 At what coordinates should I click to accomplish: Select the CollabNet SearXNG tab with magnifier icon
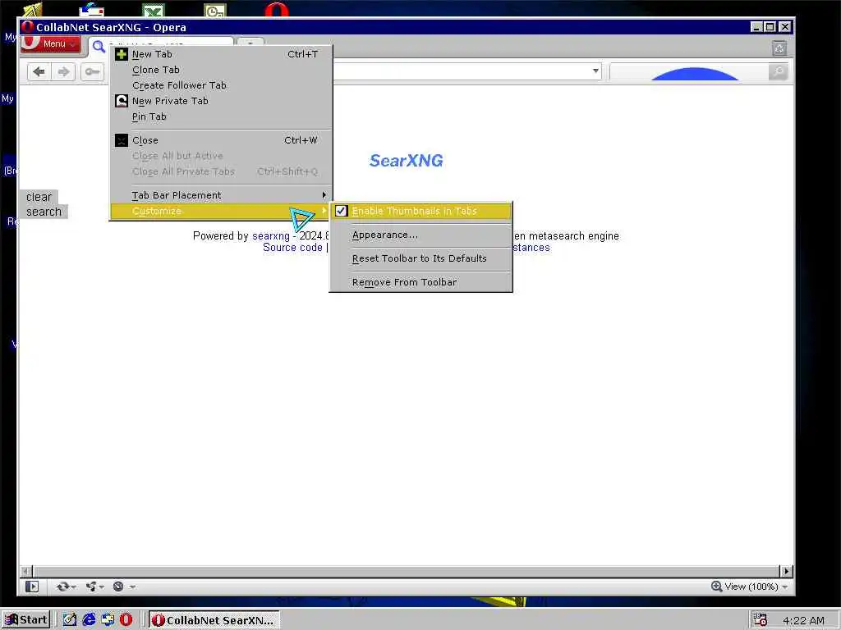click(161, 45)
